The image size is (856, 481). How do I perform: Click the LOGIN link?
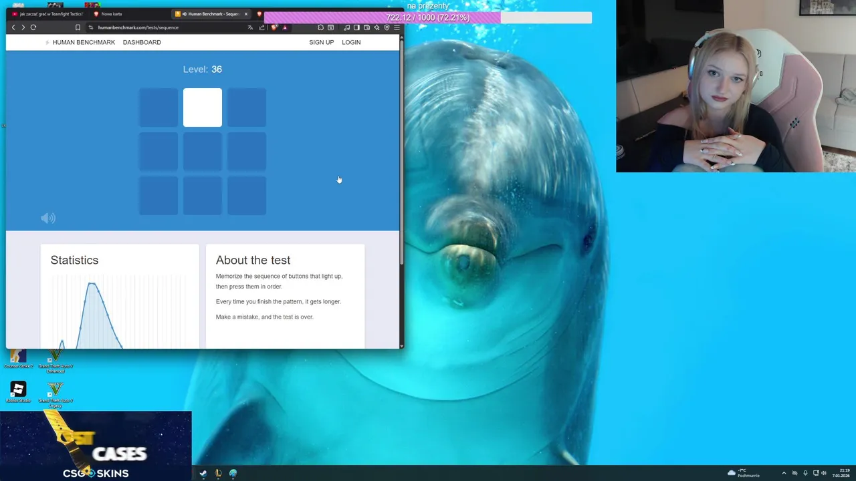point(351,42)
